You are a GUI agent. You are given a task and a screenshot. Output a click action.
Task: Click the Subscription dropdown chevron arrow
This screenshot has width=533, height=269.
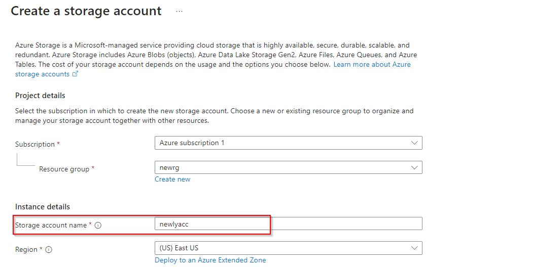tap(414, 143)
